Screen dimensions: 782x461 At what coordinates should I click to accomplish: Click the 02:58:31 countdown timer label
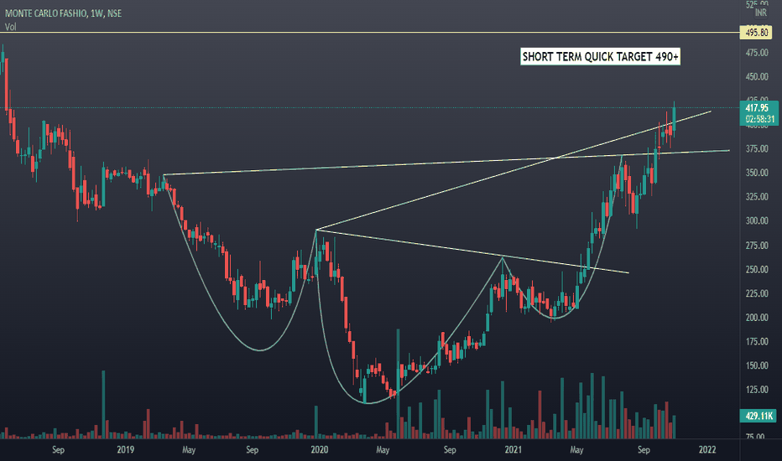759,120
